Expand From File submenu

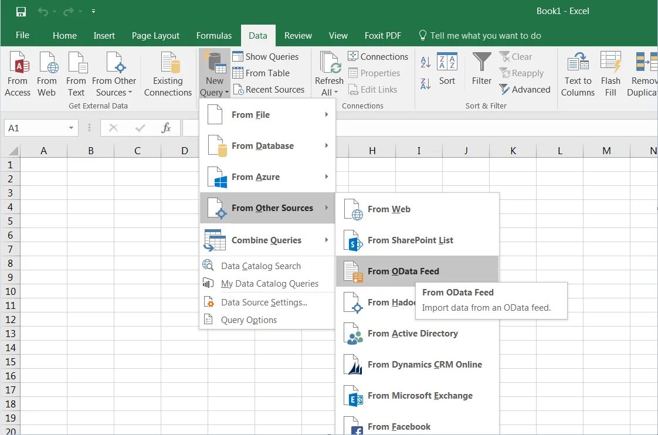pos(267,114)
